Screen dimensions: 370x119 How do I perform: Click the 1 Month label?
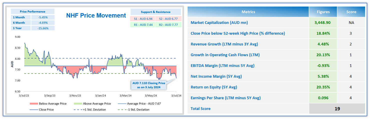21,17
